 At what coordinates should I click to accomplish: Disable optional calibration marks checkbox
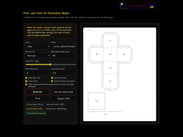click(x=26, y=84)
